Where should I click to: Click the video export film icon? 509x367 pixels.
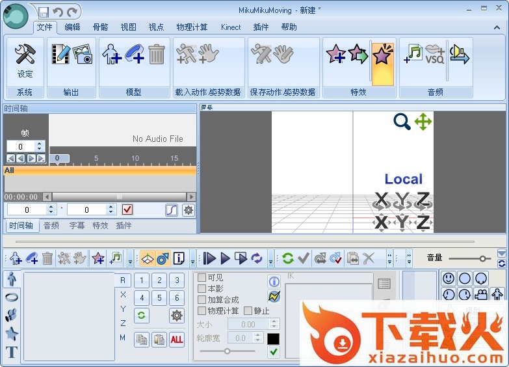[60, 54]
